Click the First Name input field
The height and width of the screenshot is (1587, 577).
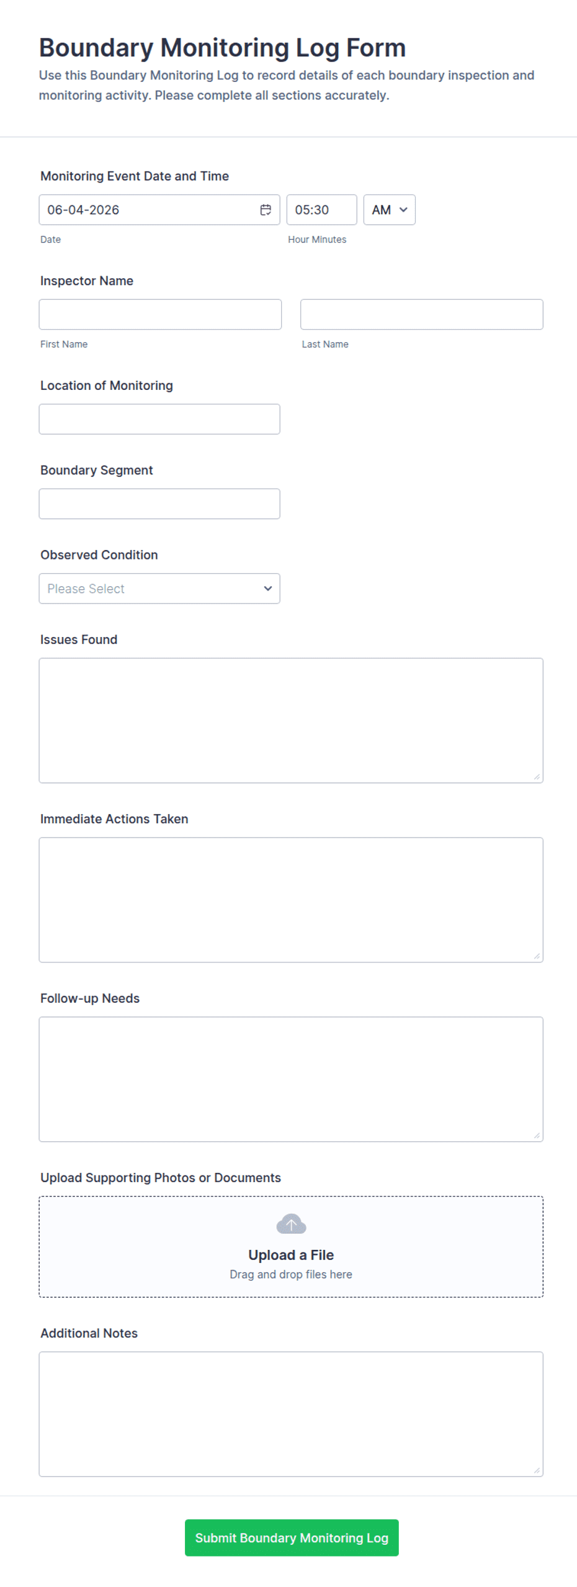coord(160,315)
